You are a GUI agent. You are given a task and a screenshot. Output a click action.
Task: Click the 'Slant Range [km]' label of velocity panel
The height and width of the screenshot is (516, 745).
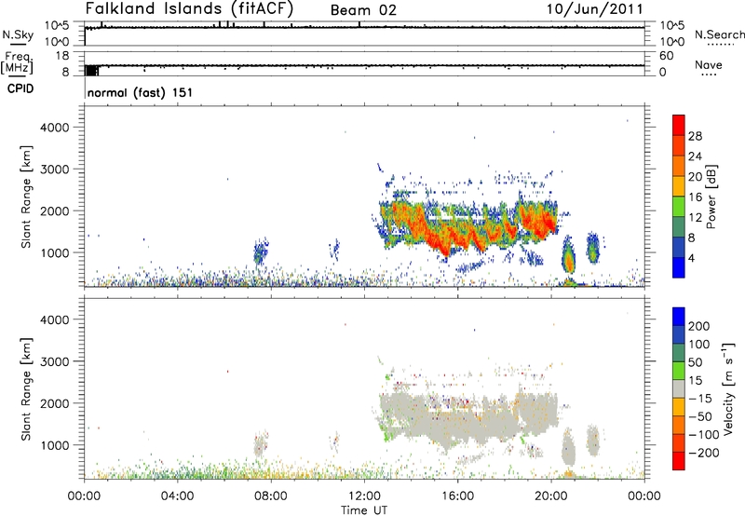point(26,389)
